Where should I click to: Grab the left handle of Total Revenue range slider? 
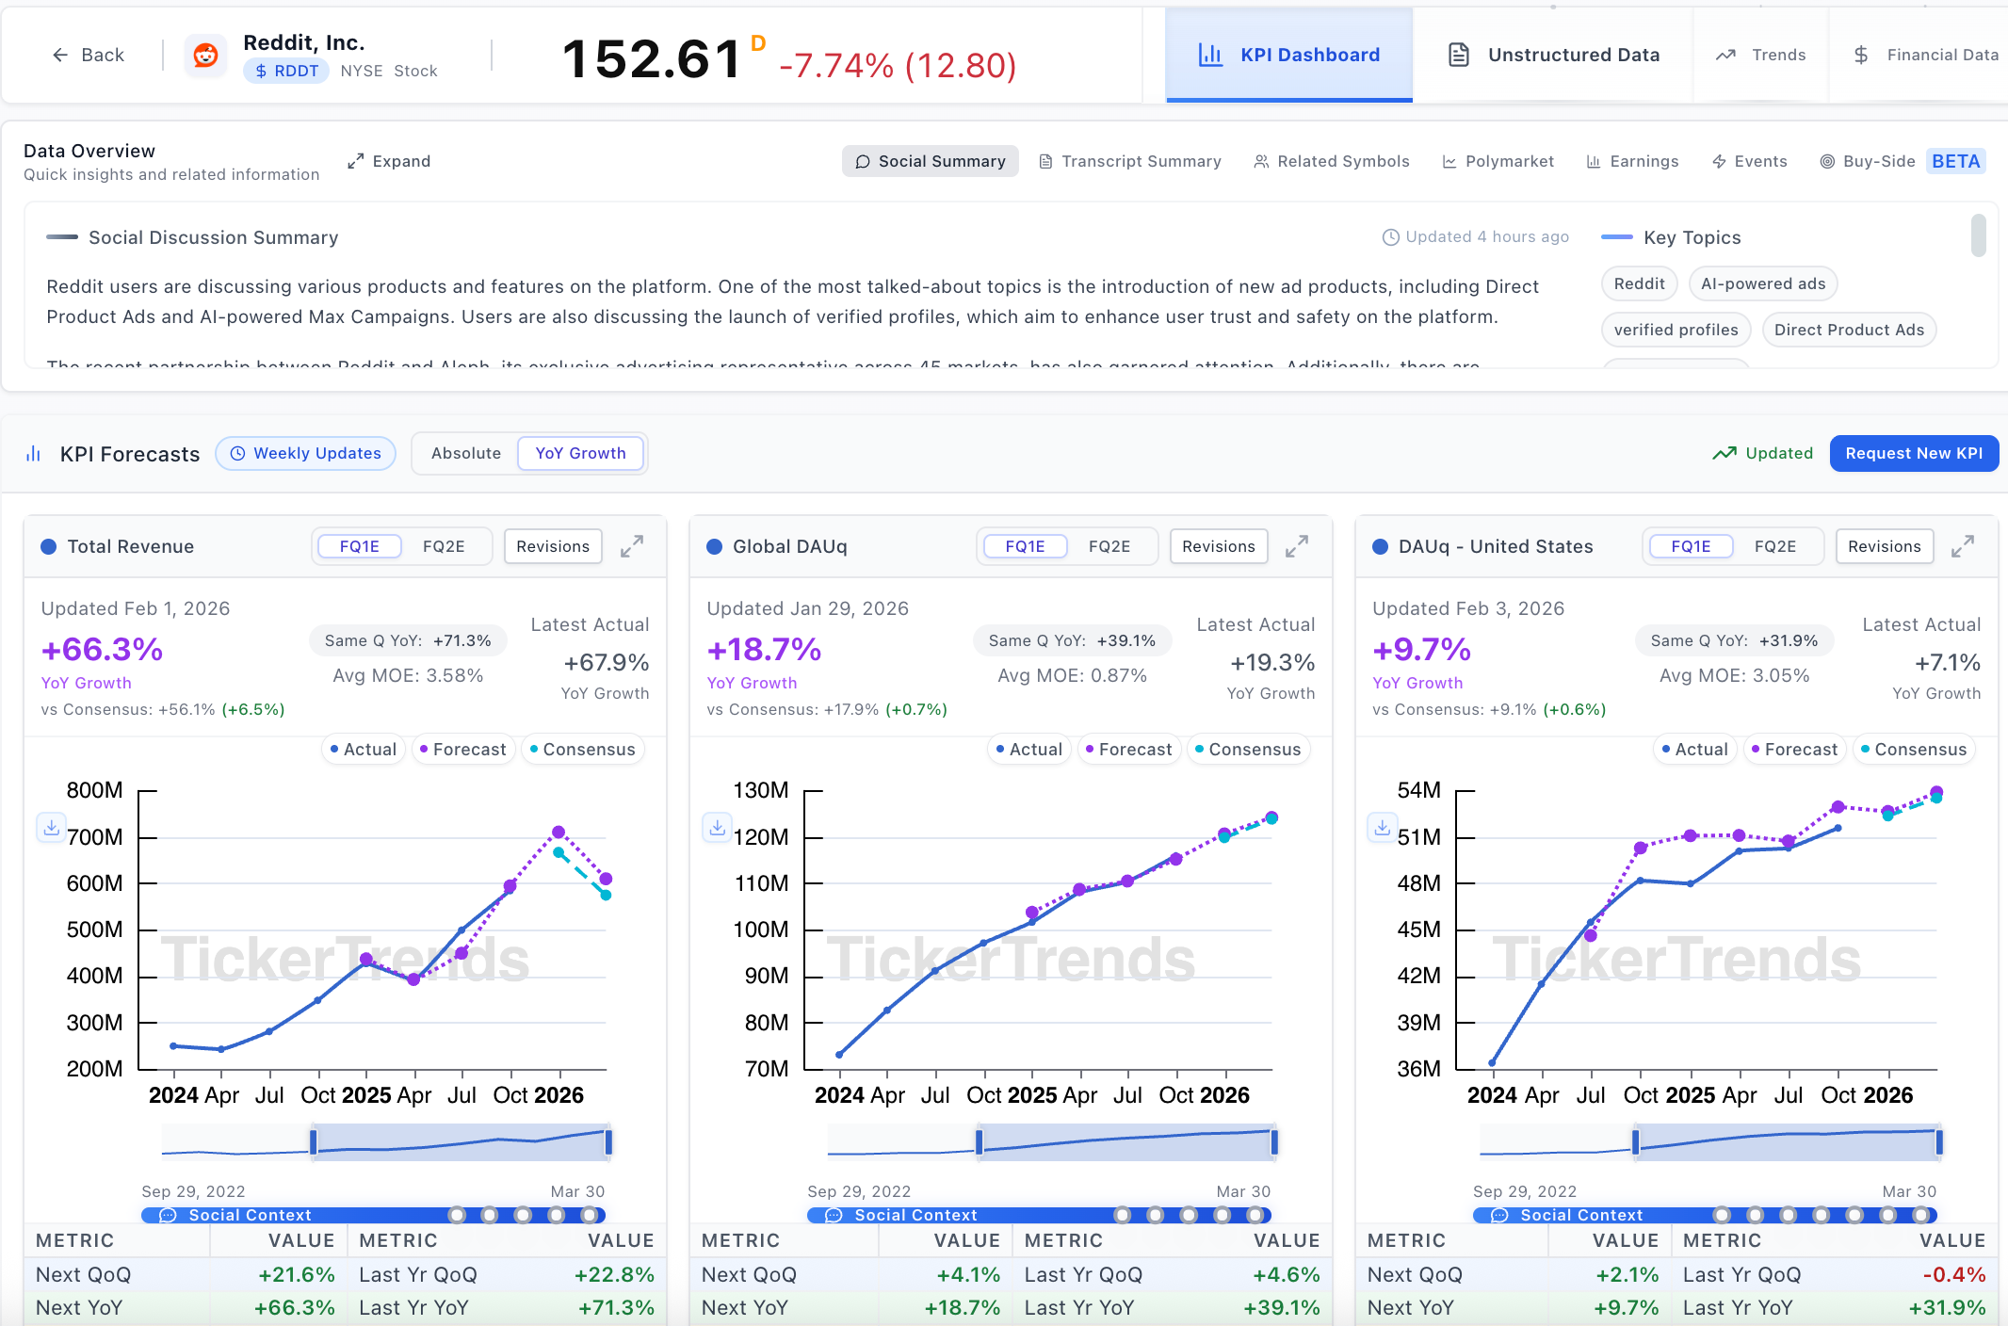(314, 1142)
